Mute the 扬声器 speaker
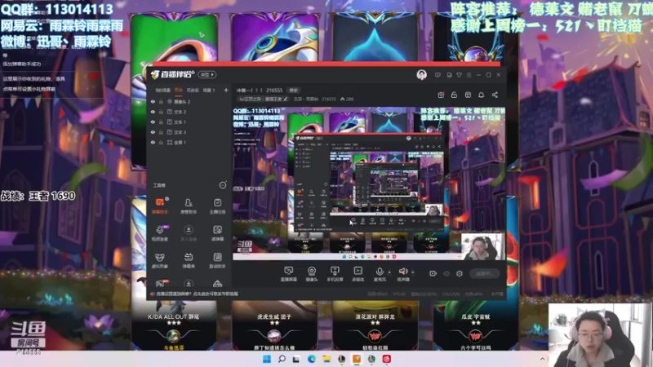Image resolution: width=653 pixels, height=367 pixels. (x=402, y=274)
